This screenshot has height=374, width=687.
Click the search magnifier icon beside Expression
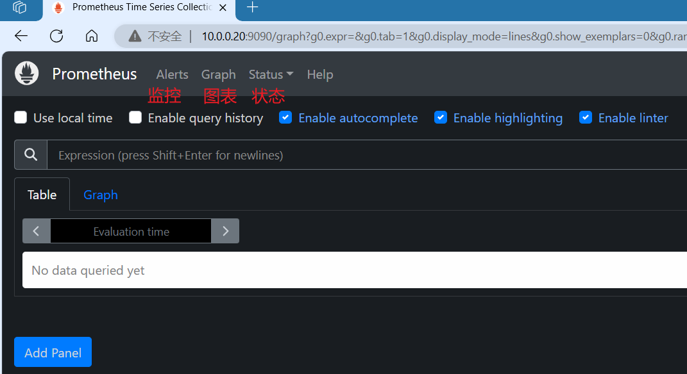point(31,155)
